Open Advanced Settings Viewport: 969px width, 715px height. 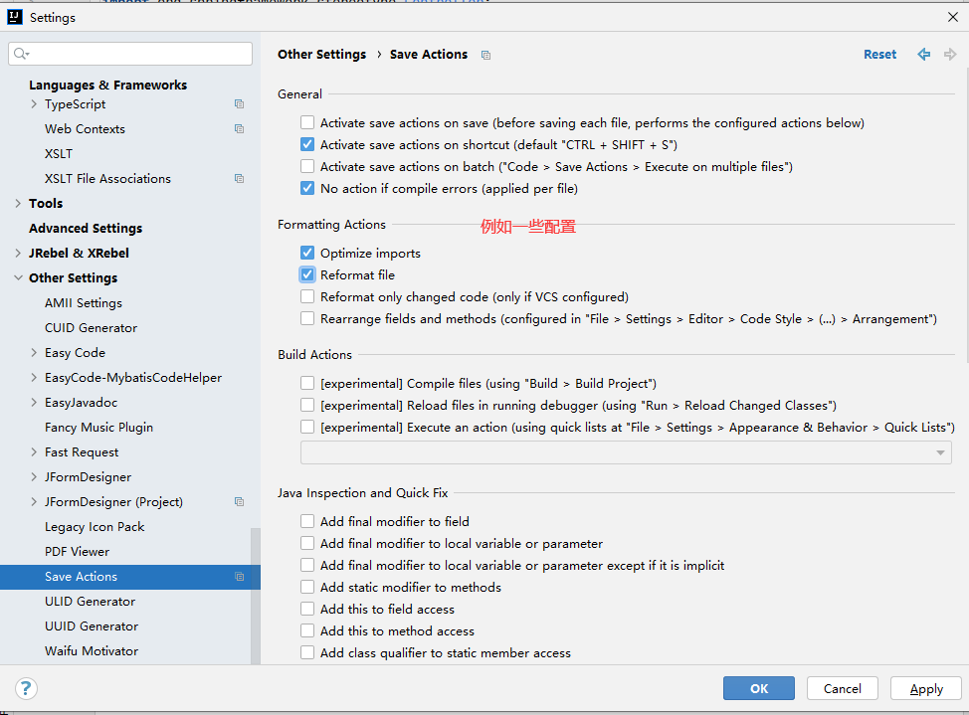tap(86, 228)
